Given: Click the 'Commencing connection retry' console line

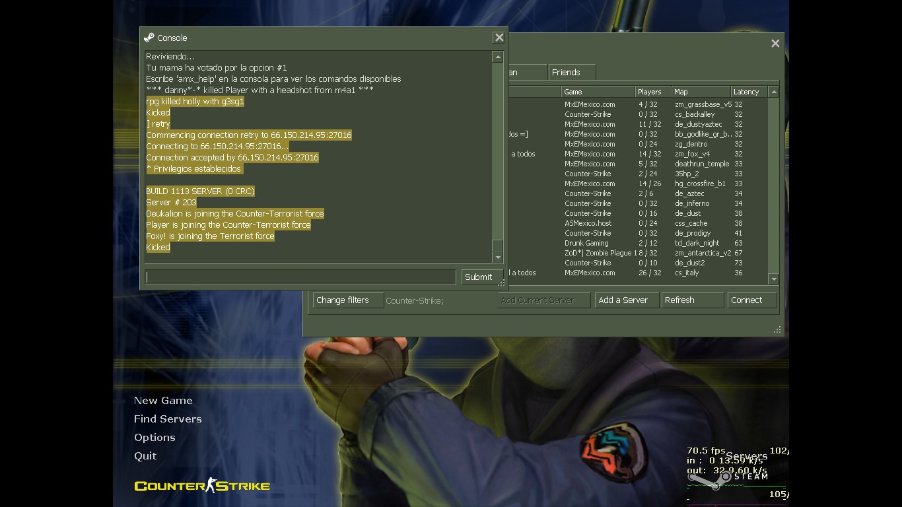Looking at the screenshot, I should [x=249, y=135].
